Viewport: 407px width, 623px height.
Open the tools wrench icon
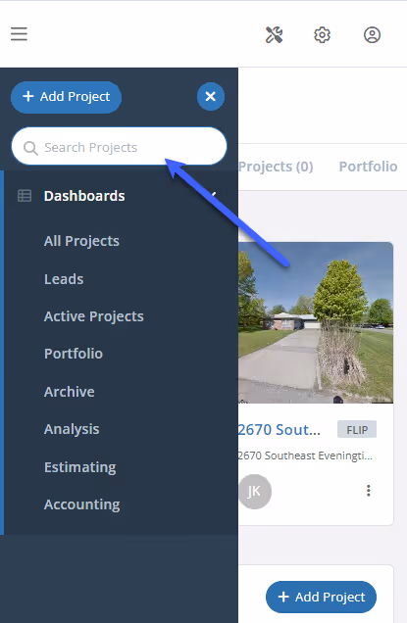pyautogui.click(x=275, y=35)
